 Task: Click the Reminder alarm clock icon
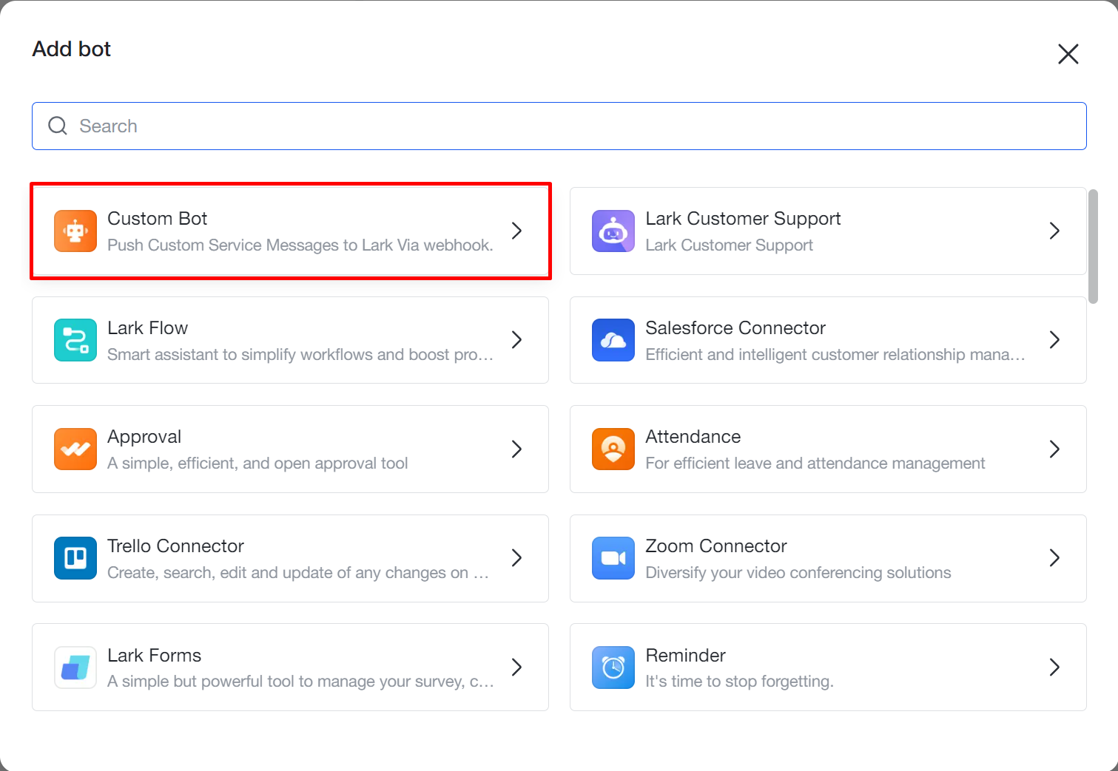point(613,668)
